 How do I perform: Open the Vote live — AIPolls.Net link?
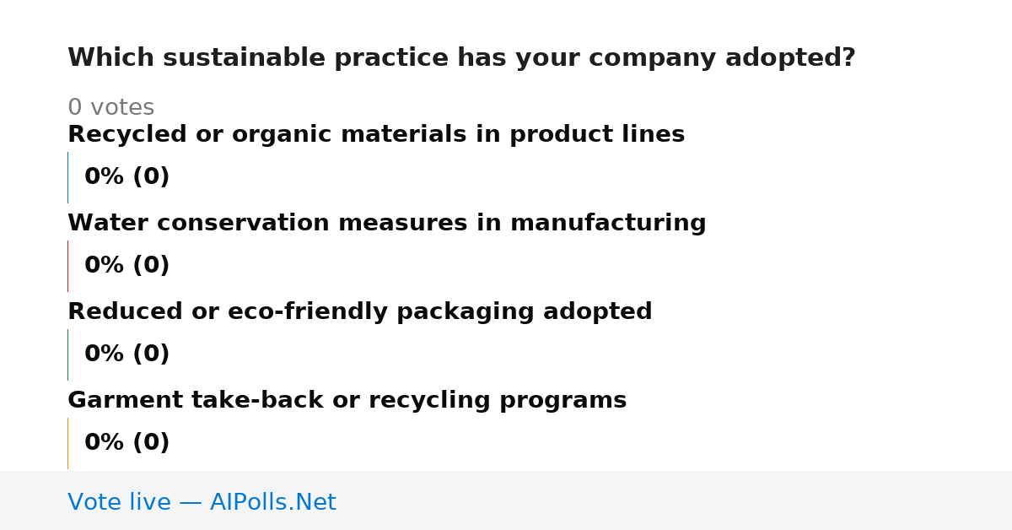click(202, 502)
